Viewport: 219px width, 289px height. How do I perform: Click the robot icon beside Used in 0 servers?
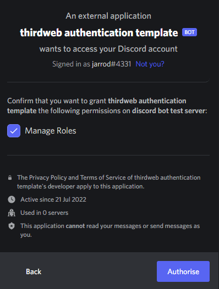[12, 213]
